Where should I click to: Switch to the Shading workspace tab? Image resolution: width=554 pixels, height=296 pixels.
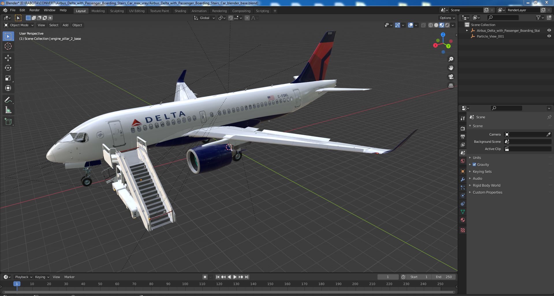tap(180, 11)
